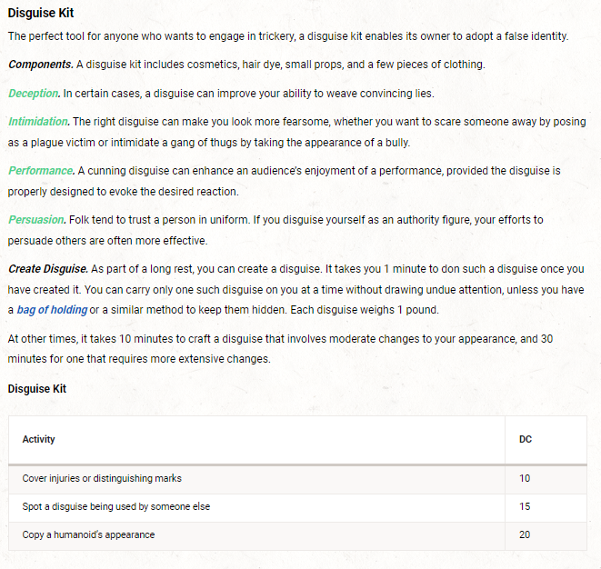601x569 pixels.
Task: Click the DC value 15
Action: (x=525, y=506)
